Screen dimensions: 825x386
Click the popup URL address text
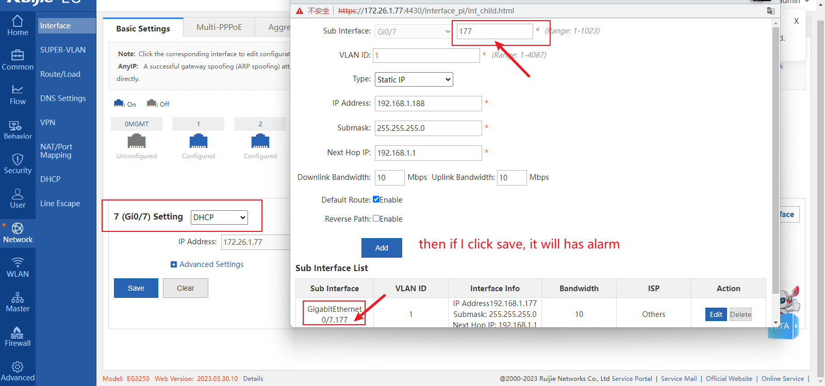426,11
